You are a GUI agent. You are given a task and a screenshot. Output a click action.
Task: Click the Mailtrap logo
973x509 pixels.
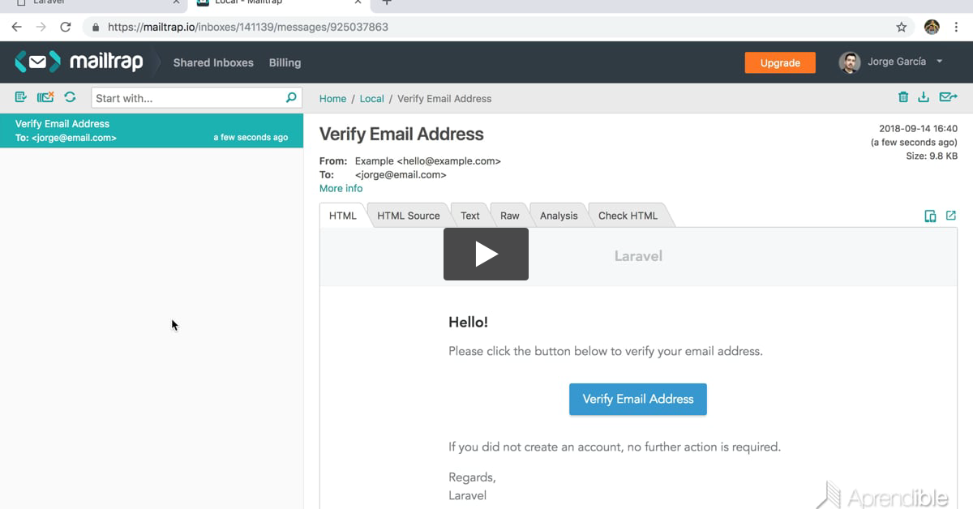pos(79,62)
